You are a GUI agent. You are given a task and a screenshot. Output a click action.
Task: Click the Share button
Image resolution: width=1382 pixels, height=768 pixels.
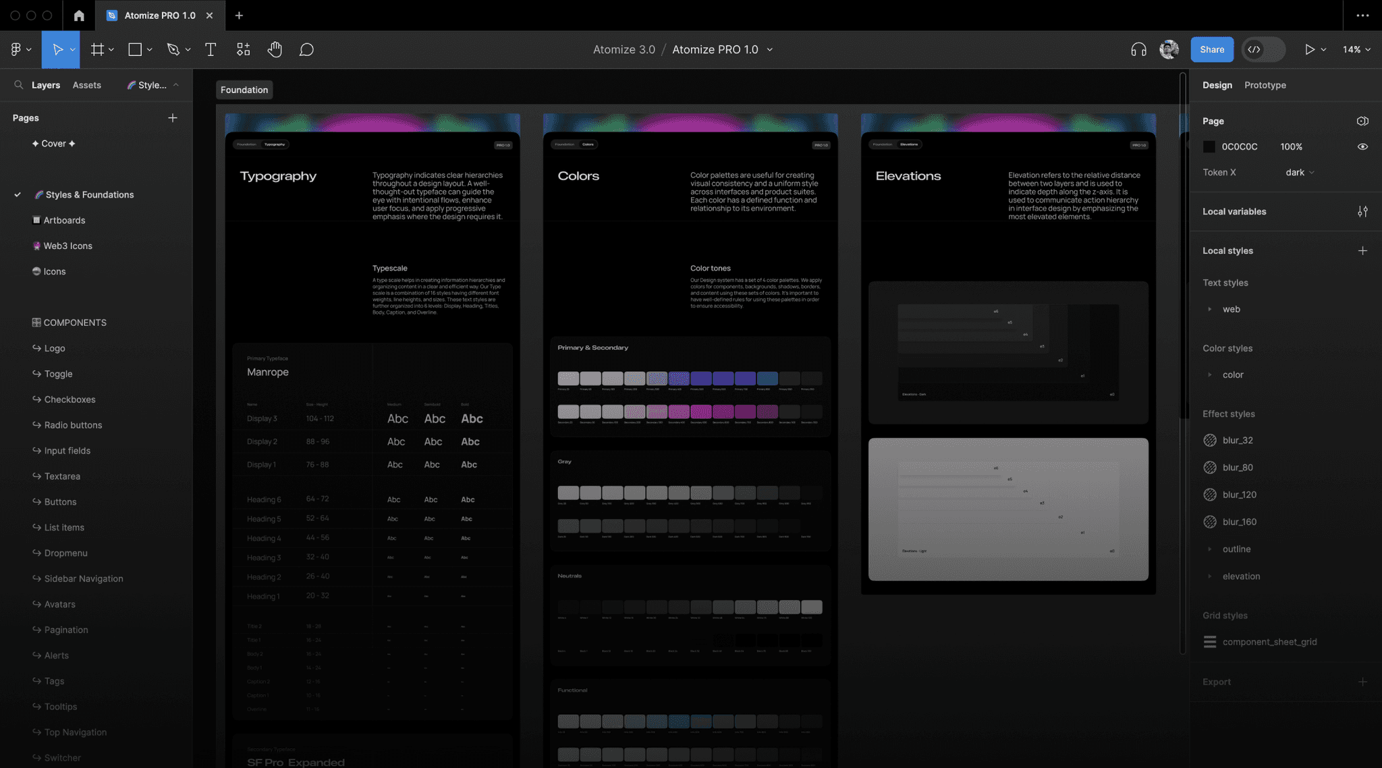point(1212,49)
